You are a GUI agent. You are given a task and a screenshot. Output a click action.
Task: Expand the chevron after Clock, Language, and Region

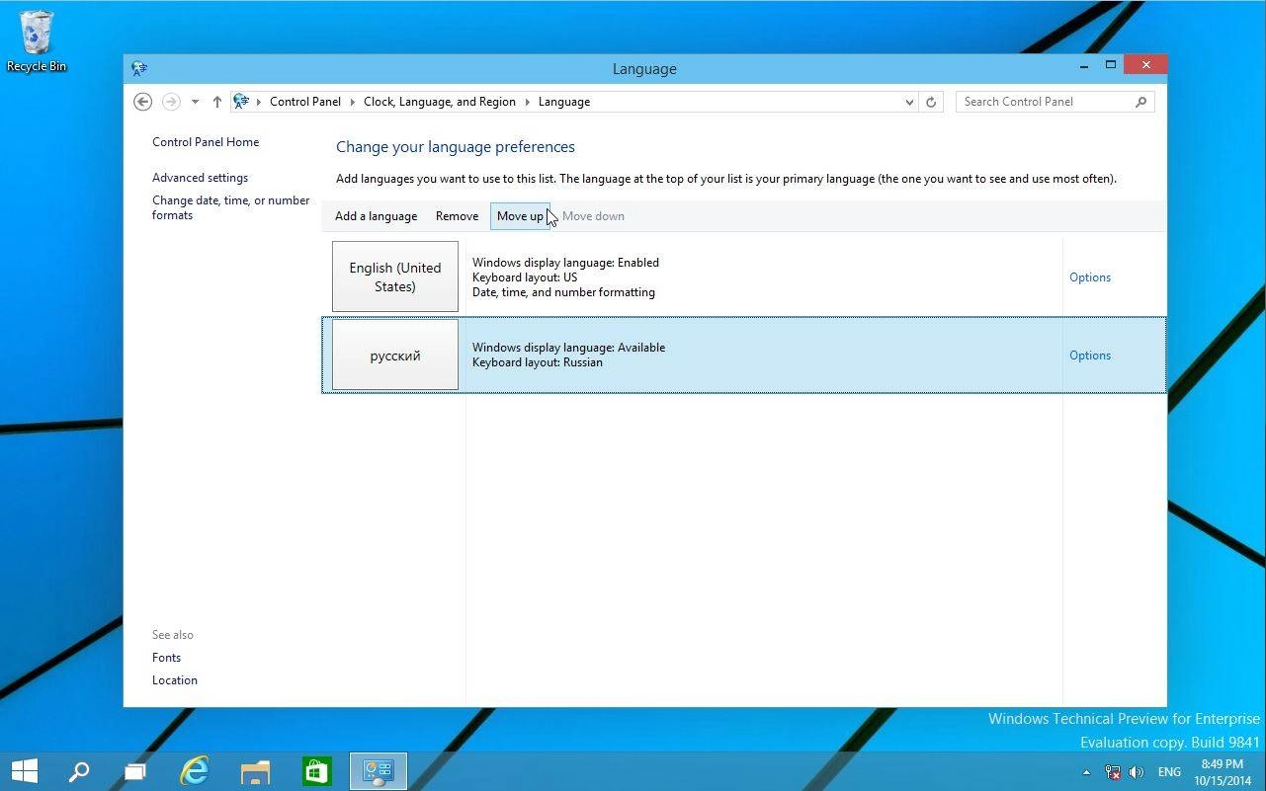pyautogui.click(x=527, y=102)
